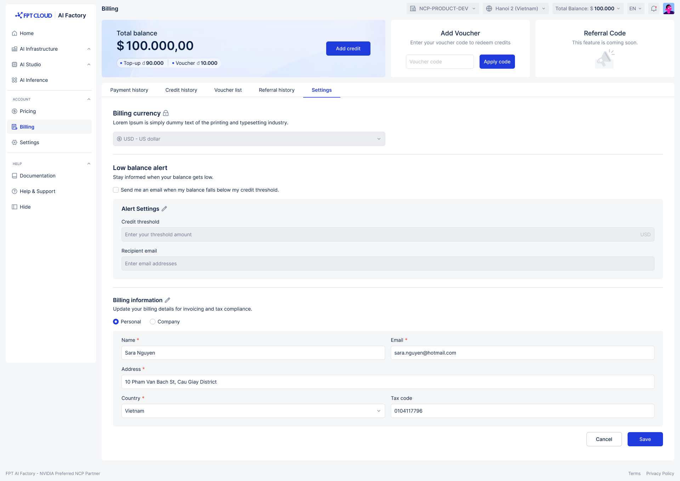The width and height of the screenshot is (680, 481).
Task: Switch to the Payment history tab
Action: coord(129,90)
